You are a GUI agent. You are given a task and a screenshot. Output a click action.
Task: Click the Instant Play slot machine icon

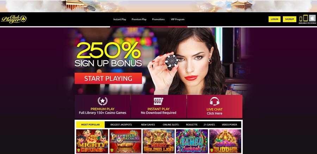point(158,101)
